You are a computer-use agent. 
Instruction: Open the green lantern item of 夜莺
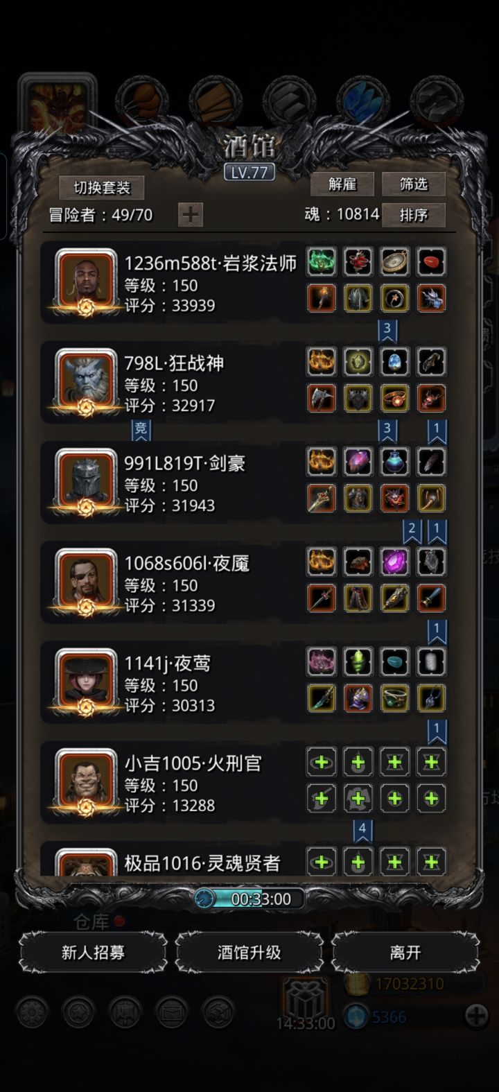coord(358,661)
